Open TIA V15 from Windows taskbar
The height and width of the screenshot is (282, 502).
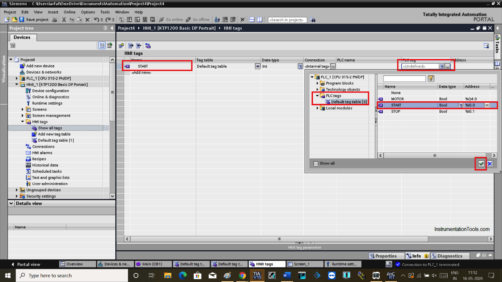tap(257, 275)
